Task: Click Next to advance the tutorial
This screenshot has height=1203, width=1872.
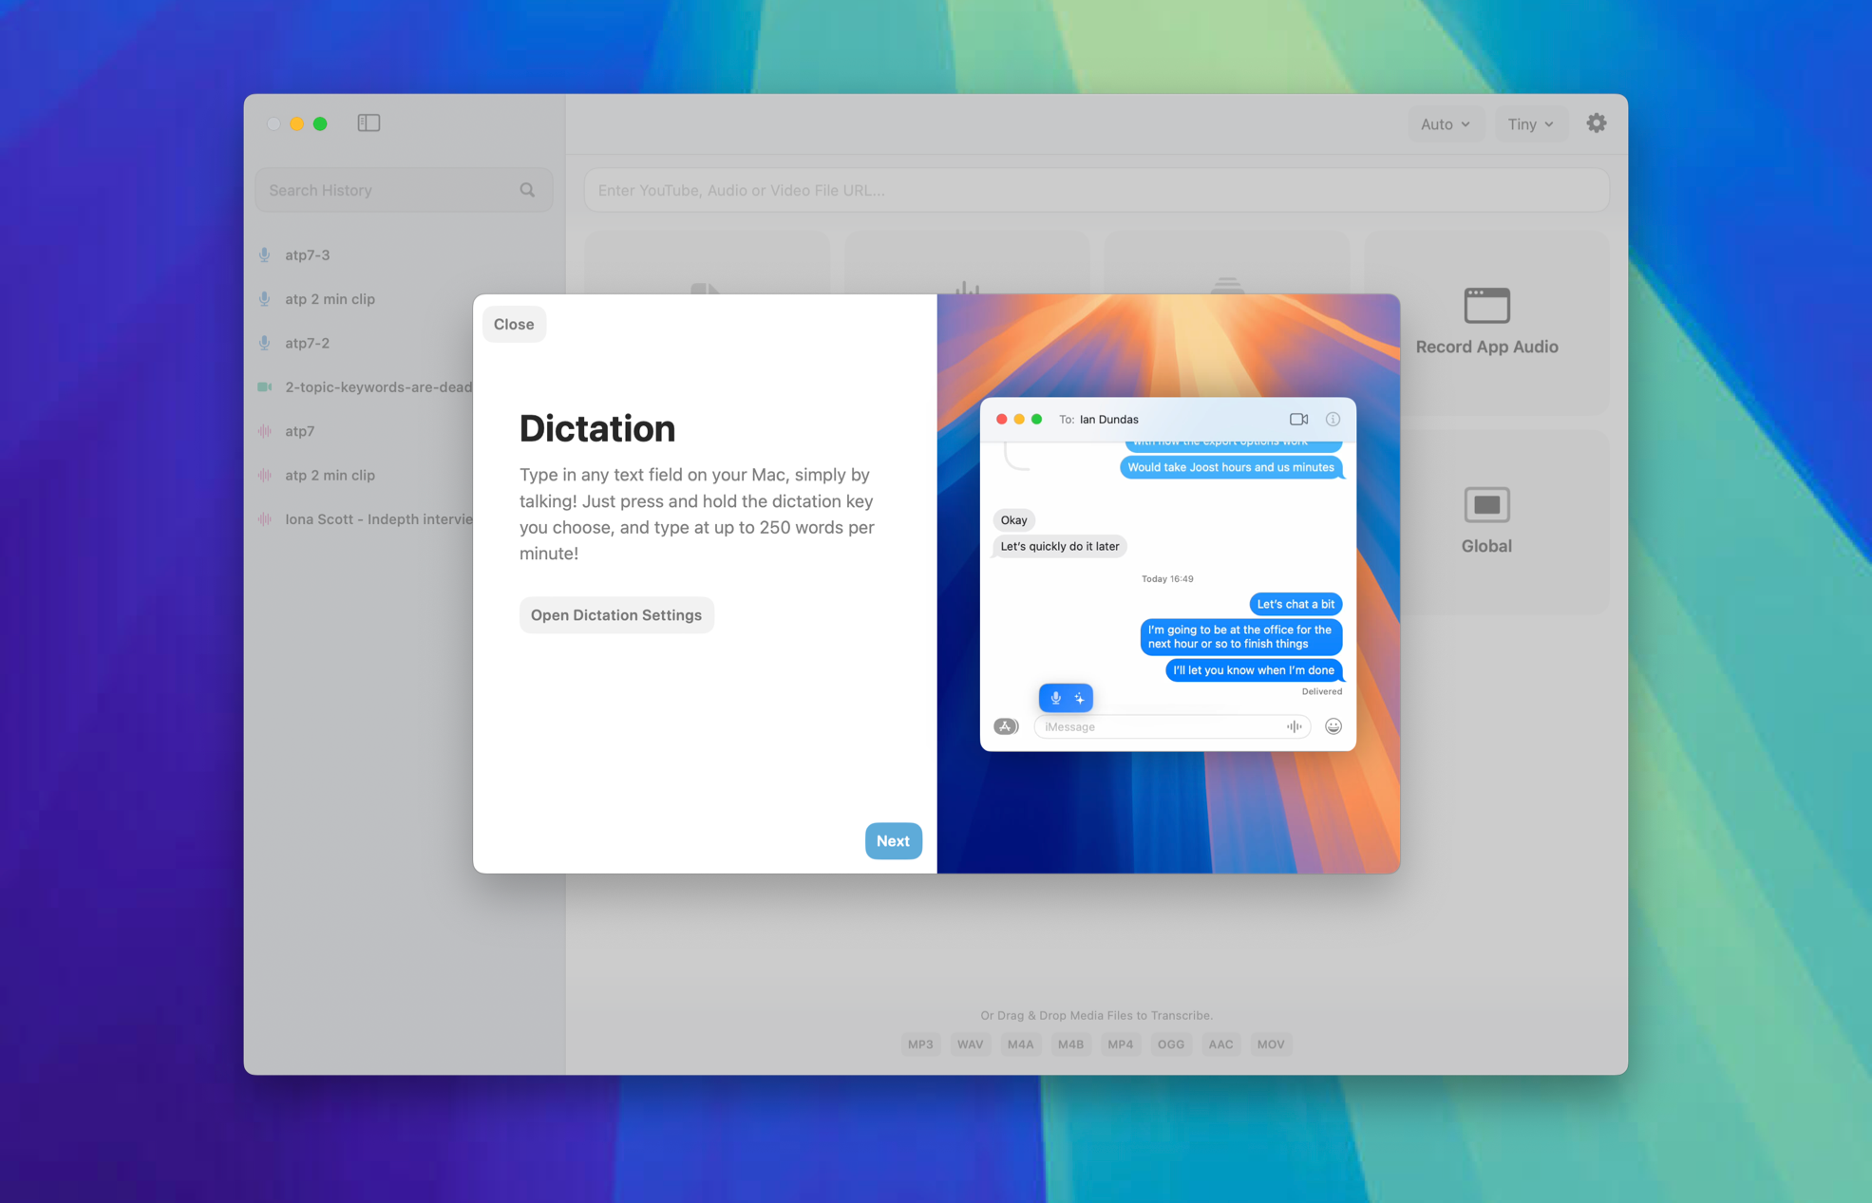Action: tap(893, 840)
